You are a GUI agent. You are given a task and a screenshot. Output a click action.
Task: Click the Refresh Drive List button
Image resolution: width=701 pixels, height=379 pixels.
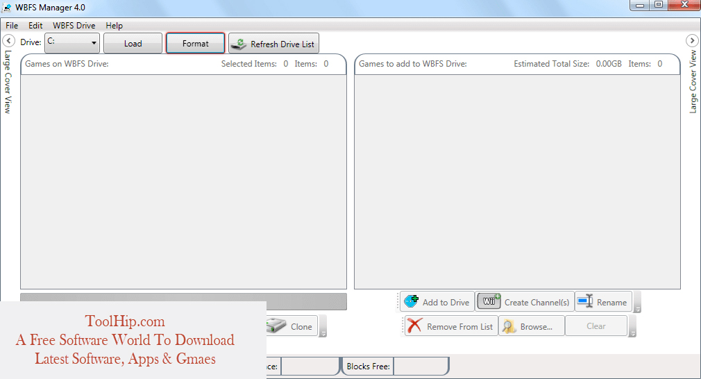pos(273,44)
